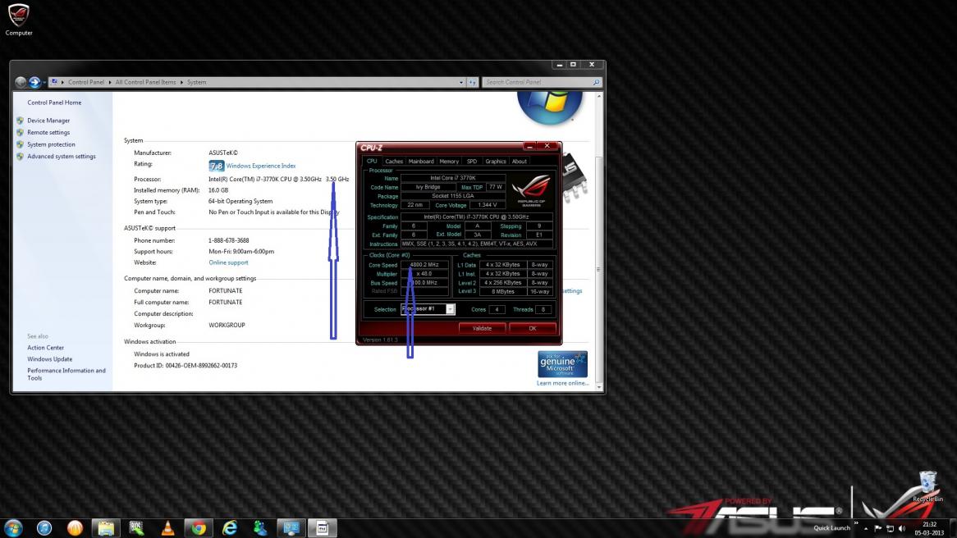Open the Computer desktop icon

coord(18,20)
